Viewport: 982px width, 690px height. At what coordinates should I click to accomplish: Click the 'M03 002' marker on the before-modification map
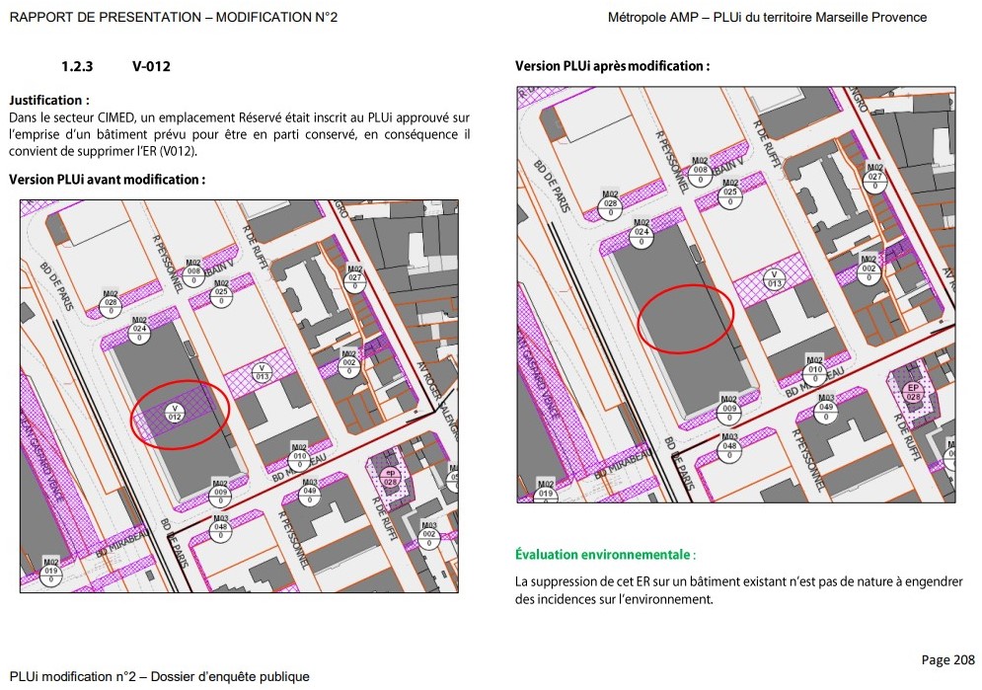tap(429, 535)
